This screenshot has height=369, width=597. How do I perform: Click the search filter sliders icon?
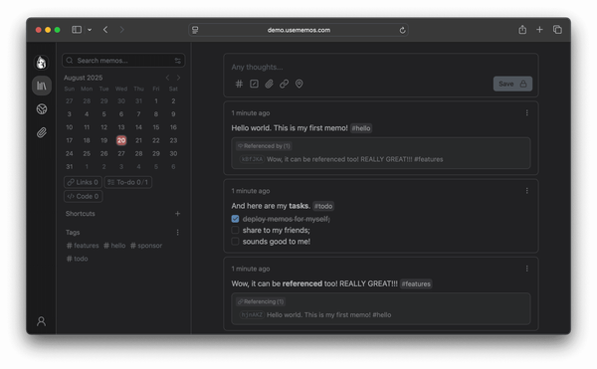pyautogui.click(x=177, y=61)
